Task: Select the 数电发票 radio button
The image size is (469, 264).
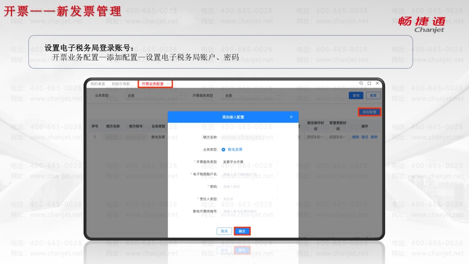Action: [223, 150]
